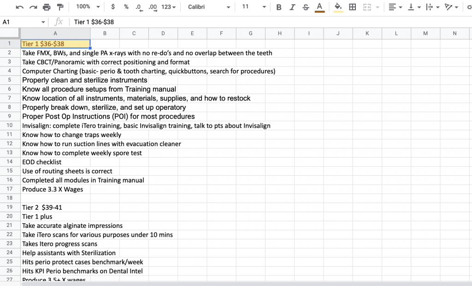Click 'Invisalign: complete iTero training' cell

point(146,125)
